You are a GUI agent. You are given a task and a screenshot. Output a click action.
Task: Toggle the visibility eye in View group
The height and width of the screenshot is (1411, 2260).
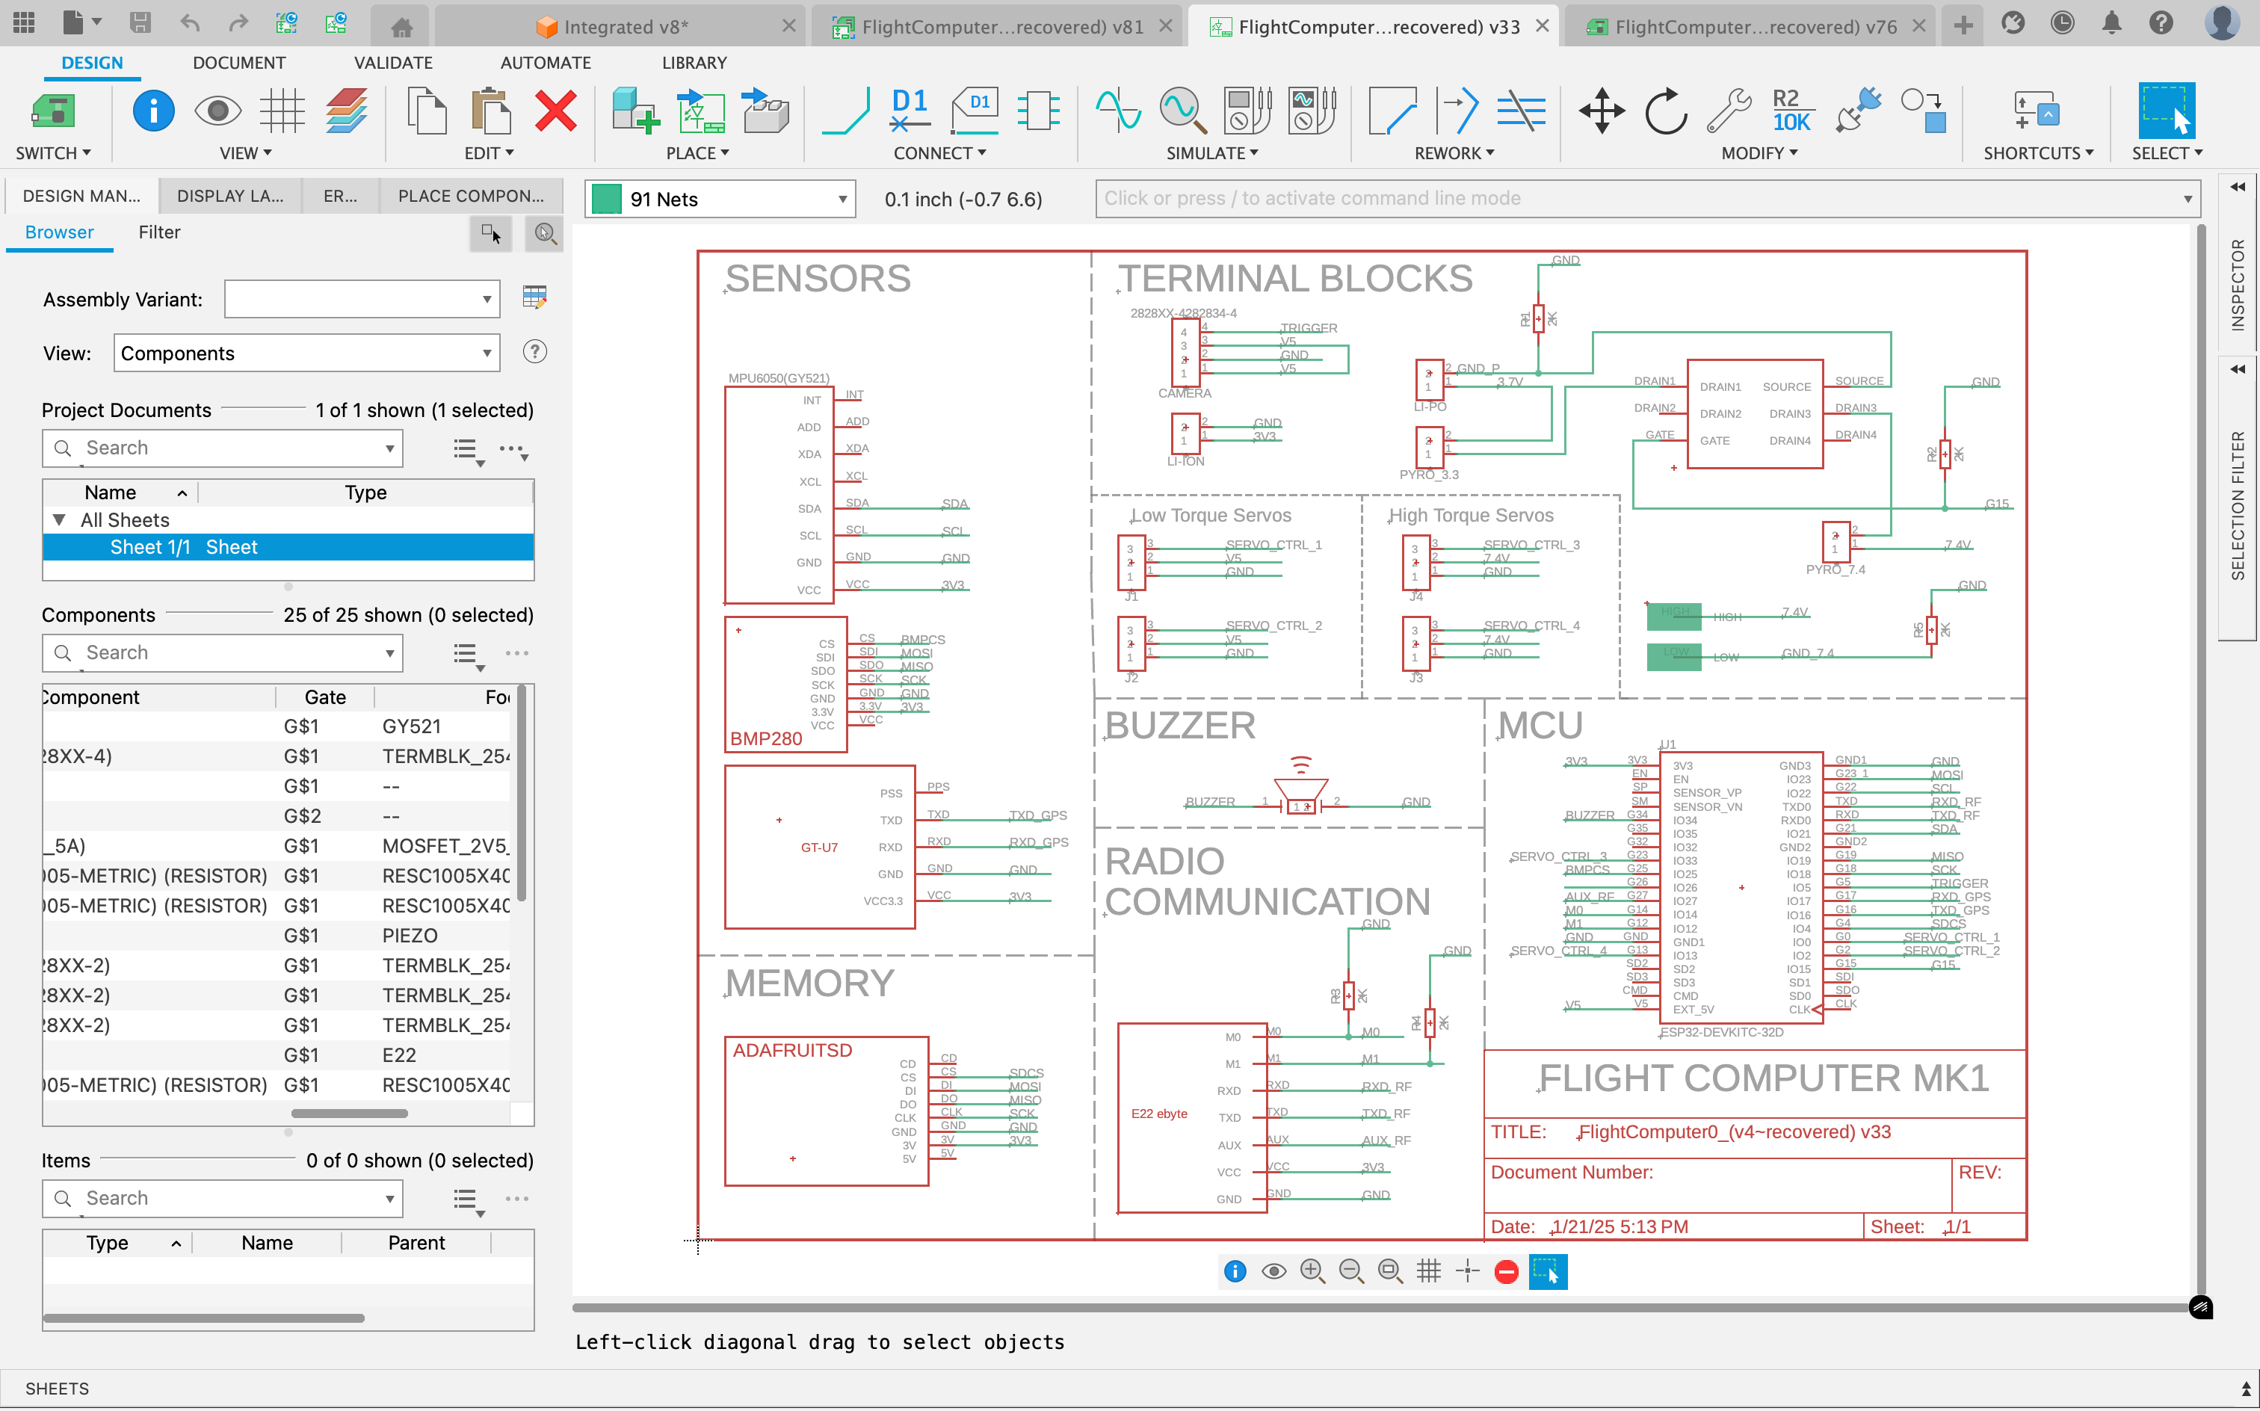[x=217, y=111]
